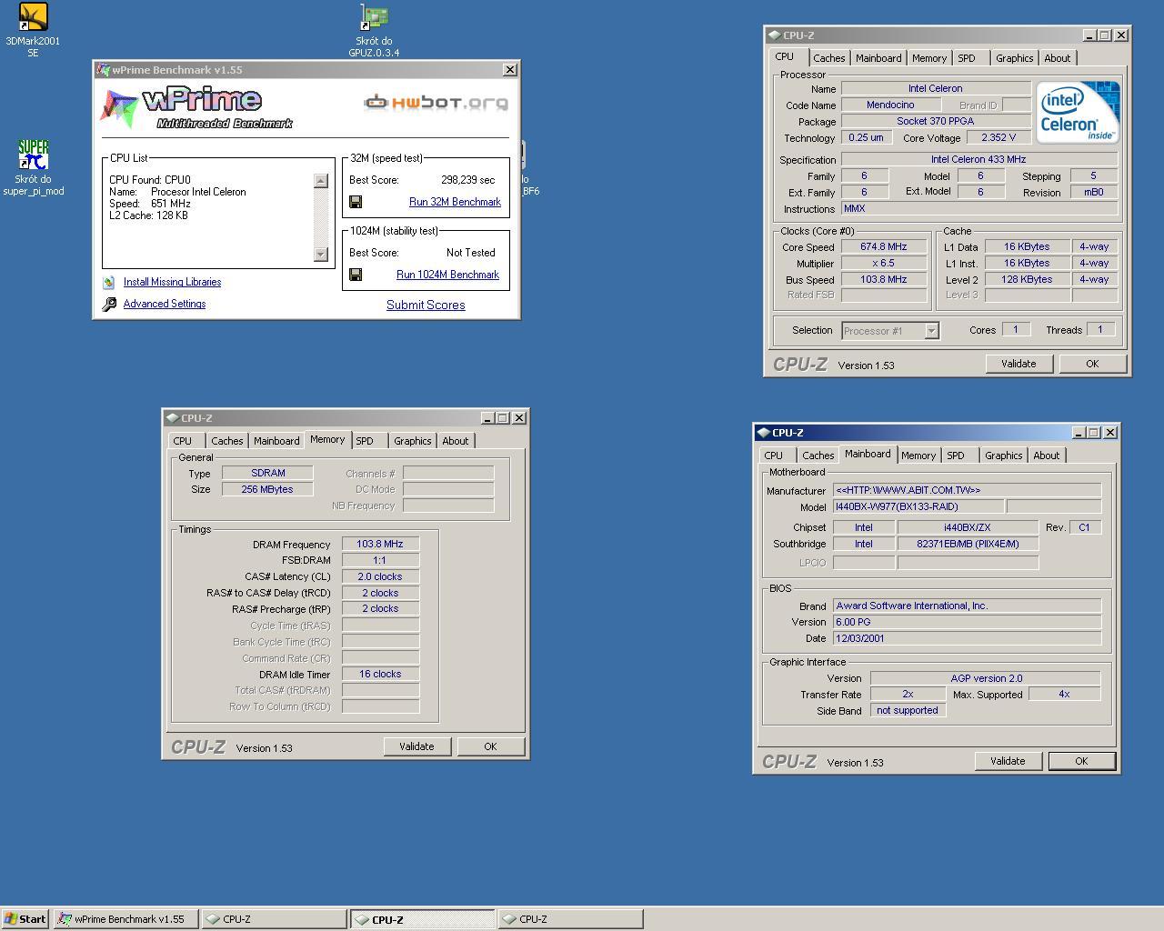Switch to Mainboard tab in the Memory CPU-Z window
This screenshot has height=931, width=1164.
coord(276,441)
